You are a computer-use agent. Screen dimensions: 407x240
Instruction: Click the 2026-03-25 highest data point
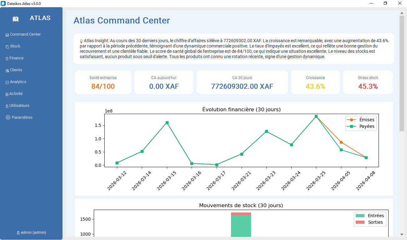[316, 116]
